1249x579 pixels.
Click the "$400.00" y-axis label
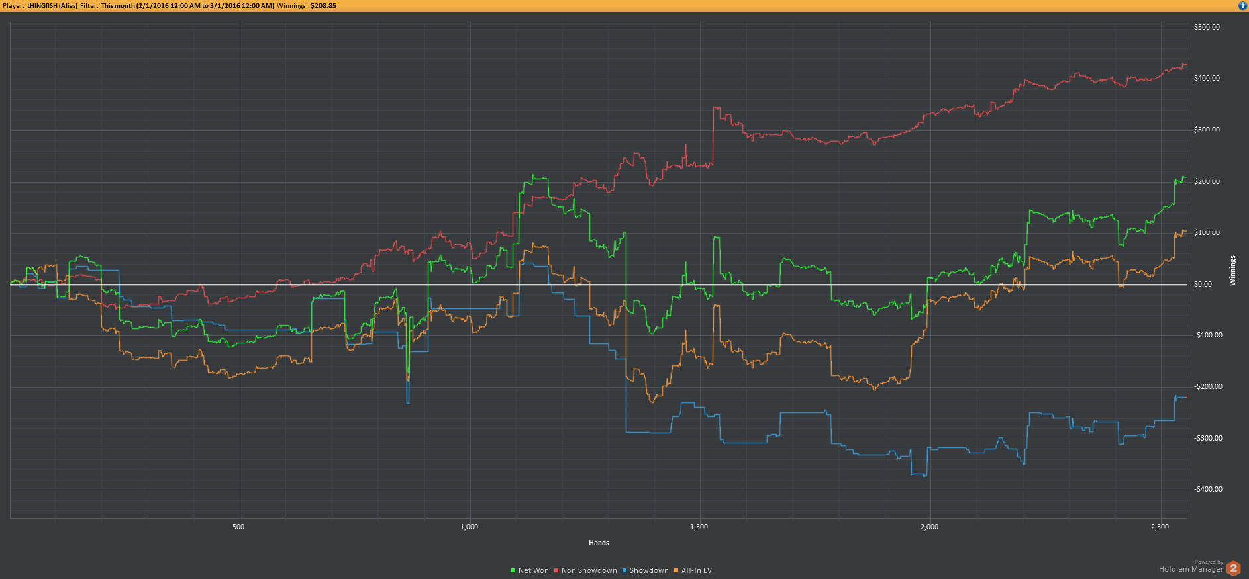pyautogui.click(x=1207, y=78)
